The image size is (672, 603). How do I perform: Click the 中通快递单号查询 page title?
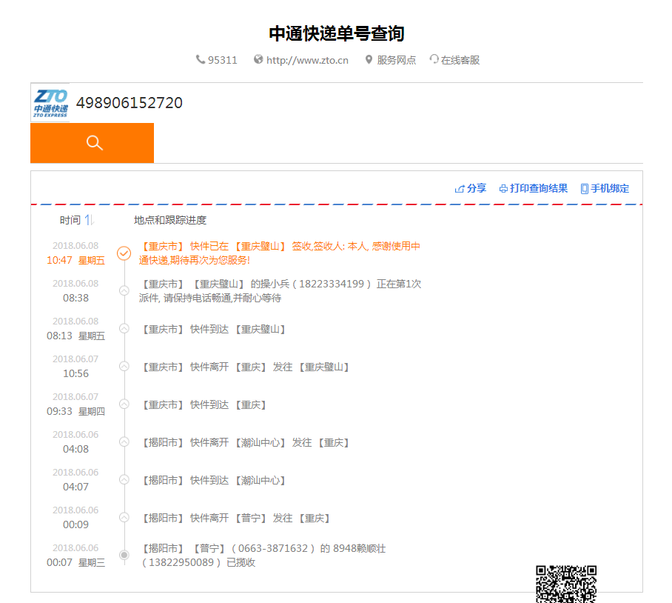[337, 33]
